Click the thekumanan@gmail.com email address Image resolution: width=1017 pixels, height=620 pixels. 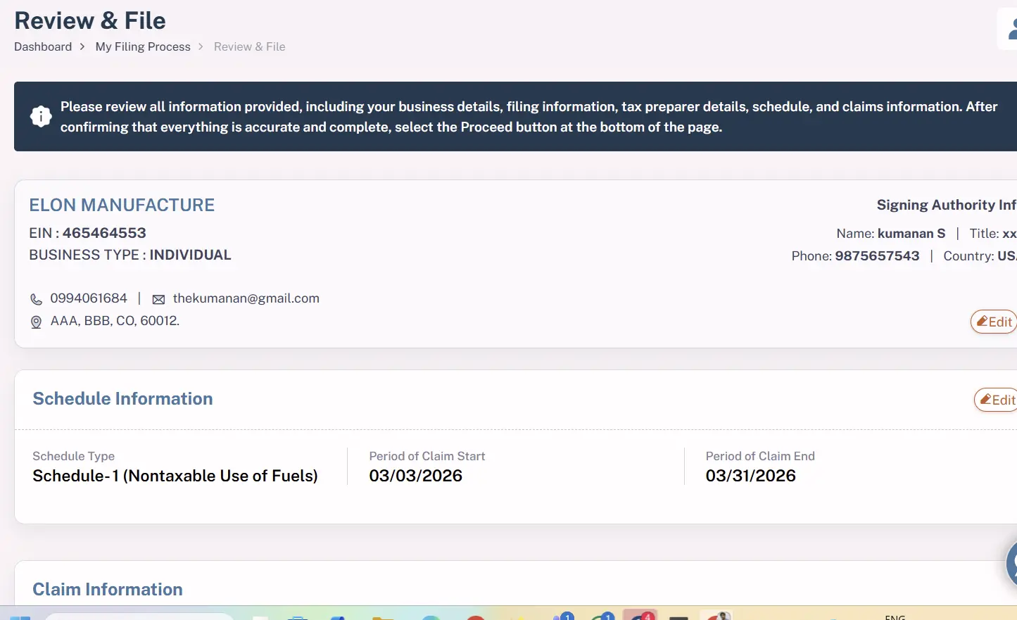246,298
